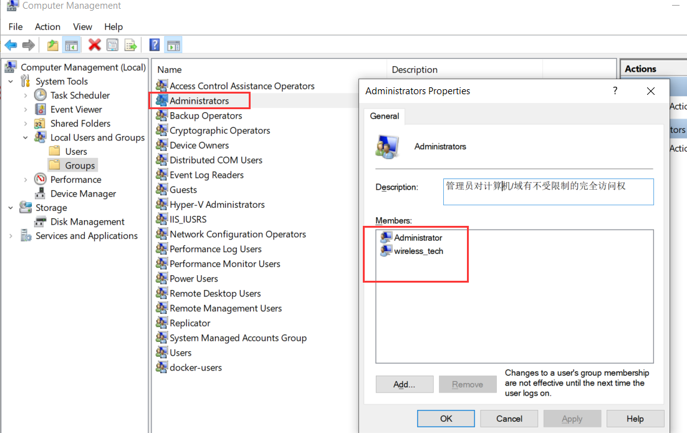The width and height of the screenshot is (687, 433).
Task: Switch to the General tab
Action: 384,116
